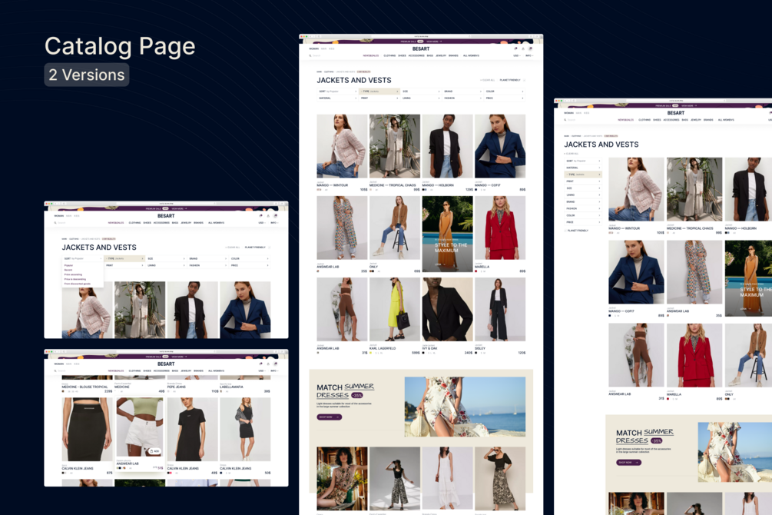Open the account icon in the tall center window
Image resolution: width=772 pixels, height=515 pixels.
(523, 48)
